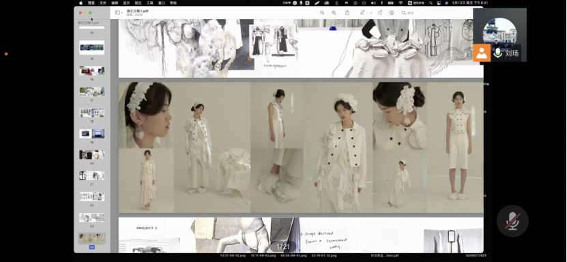Screen dimensions: 567x262
Task: Click the zoom in magnifier icon
Action: click(x=334, y=13)
